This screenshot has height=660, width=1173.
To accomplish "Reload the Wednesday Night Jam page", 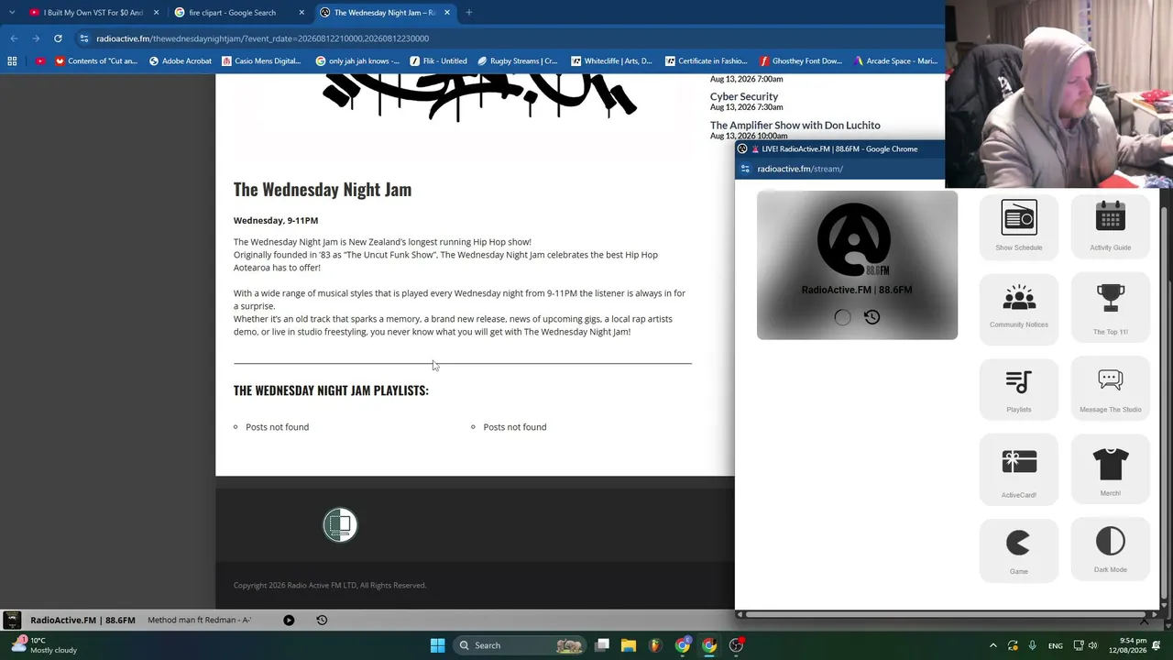I will [x=58, y=38].
